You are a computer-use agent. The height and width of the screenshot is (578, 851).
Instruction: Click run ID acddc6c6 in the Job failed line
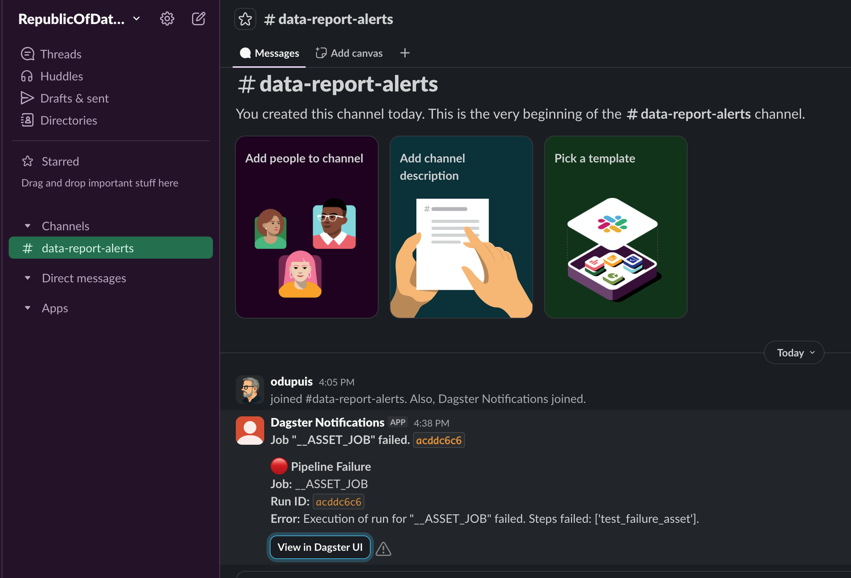(439, 440)
